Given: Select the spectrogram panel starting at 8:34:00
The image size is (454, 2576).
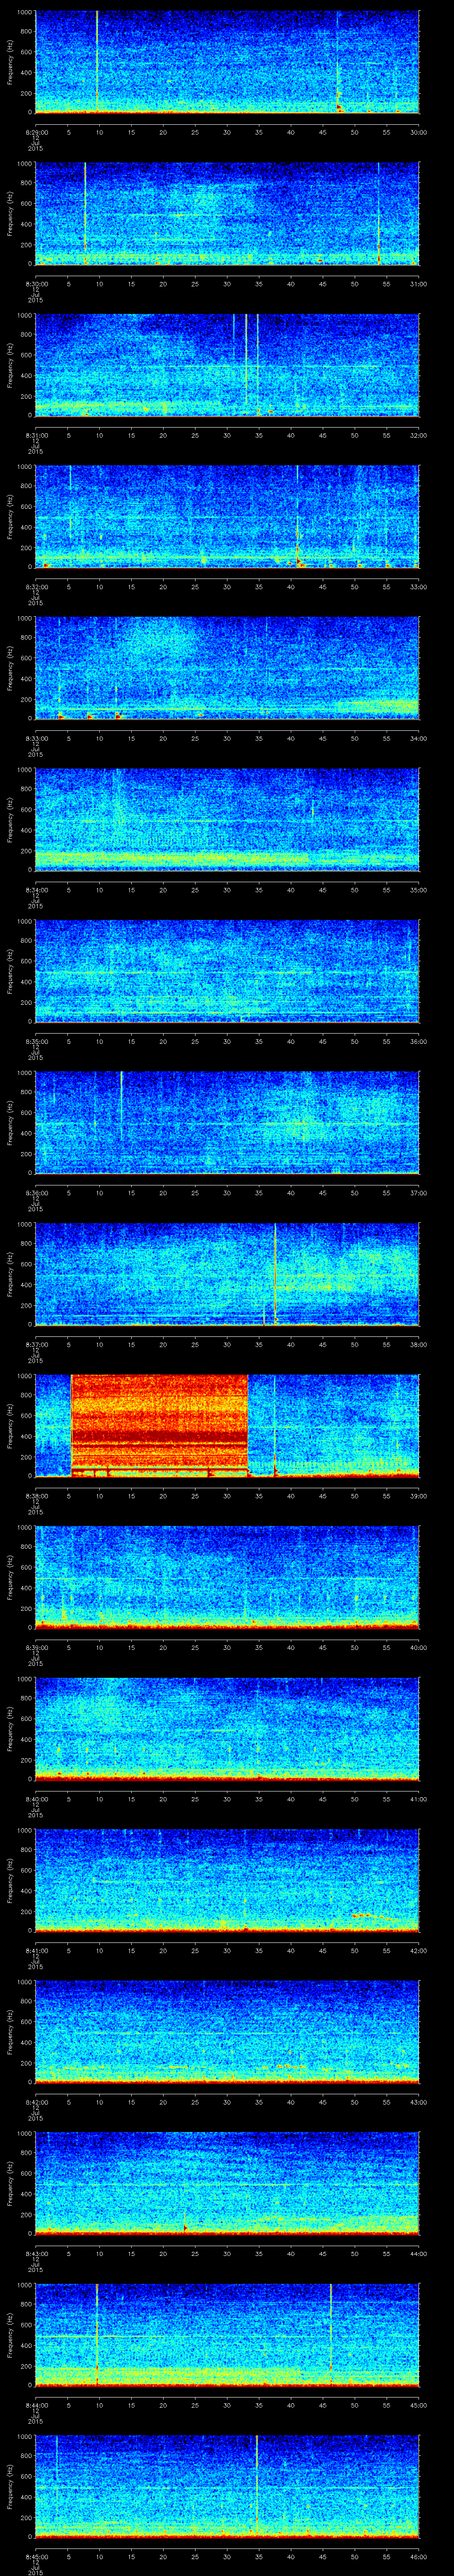Looking at the screenshot, I should click(227, 820).
